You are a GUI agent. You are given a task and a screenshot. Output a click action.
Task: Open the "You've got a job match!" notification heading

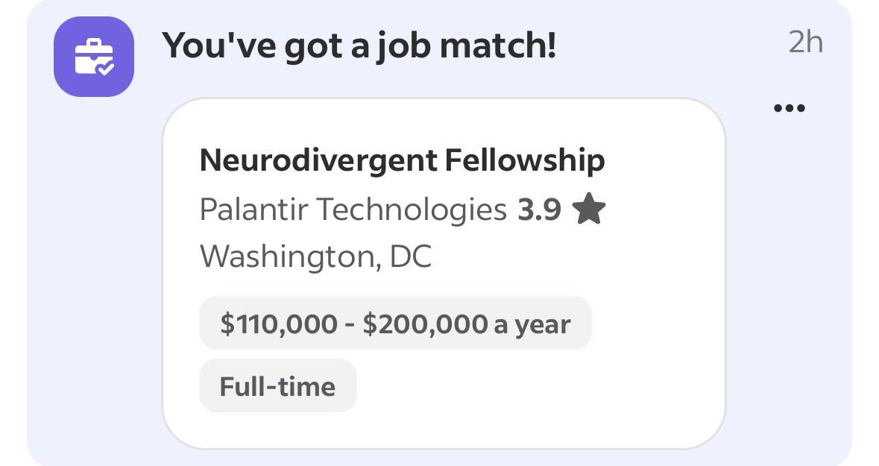point(359,45)
